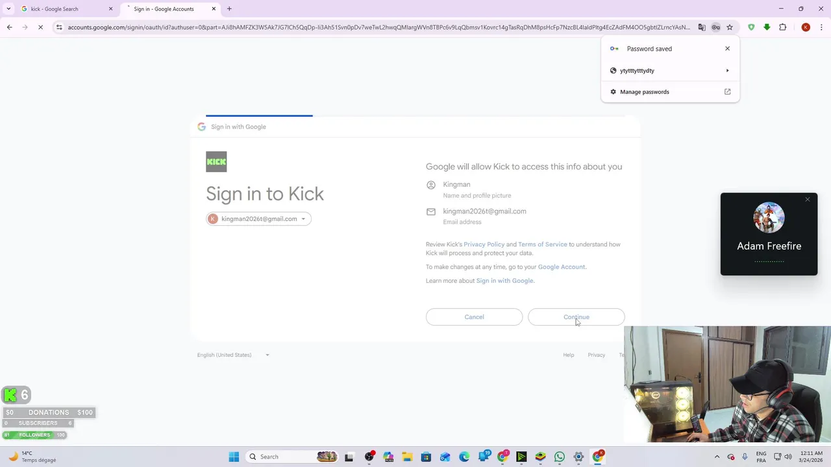831x467 pixels.
Task: Click the taskbar Search box
Action: coord(292,457)
